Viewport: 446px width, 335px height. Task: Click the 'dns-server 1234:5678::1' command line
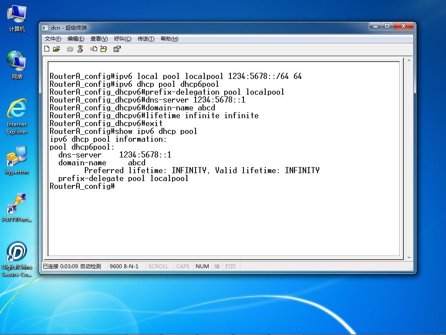[147, 100]
